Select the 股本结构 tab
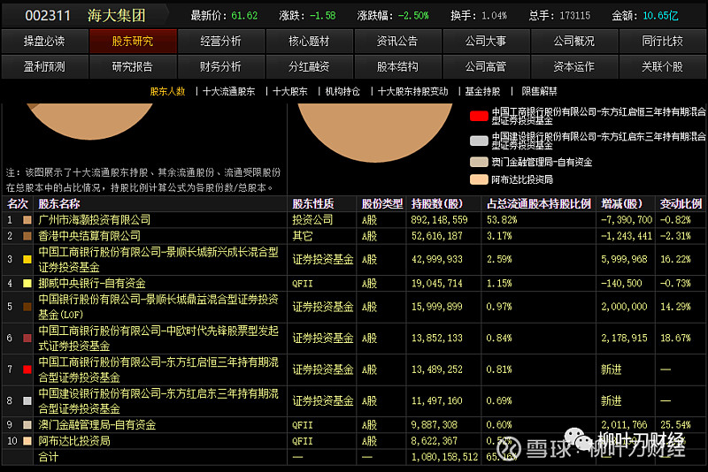The width and height of the screenshot is (708, 472). point(397,66)
